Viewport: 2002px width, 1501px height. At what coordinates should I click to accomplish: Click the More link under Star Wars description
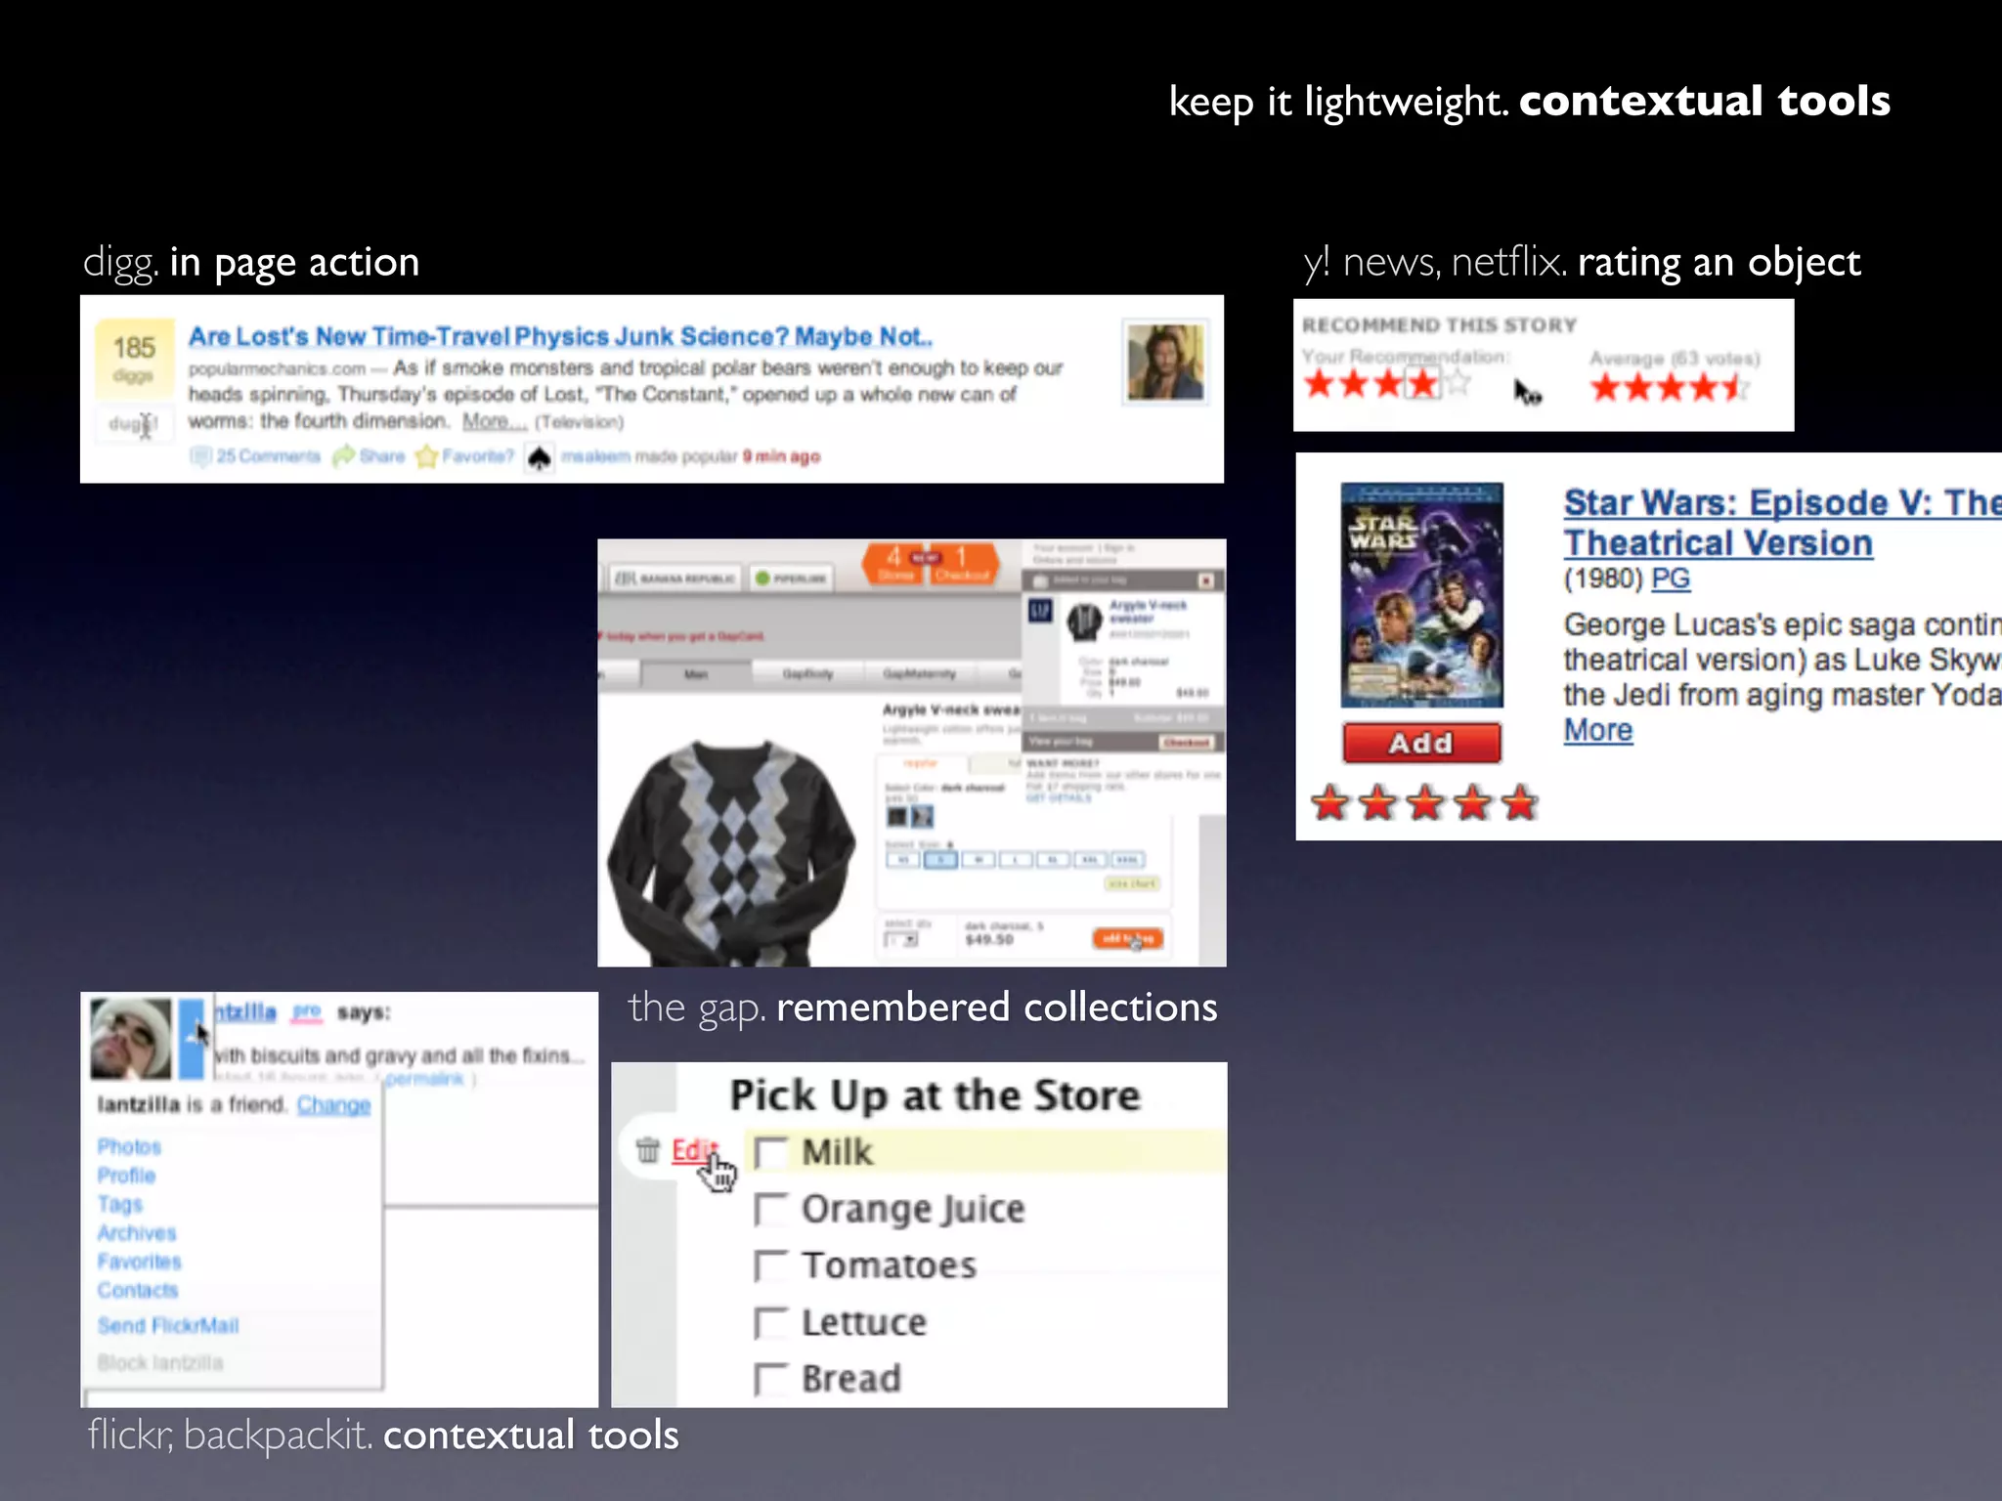pos(1597,730)
